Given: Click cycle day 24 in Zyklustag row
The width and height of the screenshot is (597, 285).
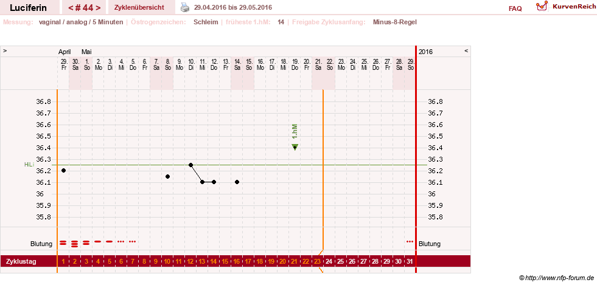Looking at the screenshot, I should (329, 261).
